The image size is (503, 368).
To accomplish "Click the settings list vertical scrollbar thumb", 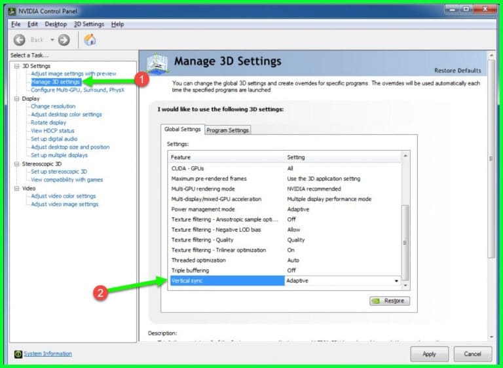I will tap(405, 242).
